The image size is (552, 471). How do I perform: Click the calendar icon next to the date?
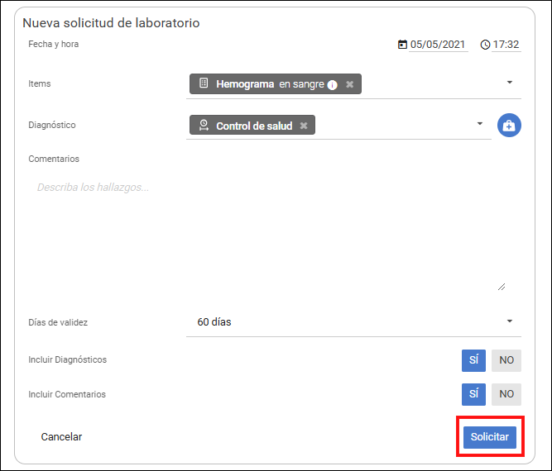click(x=402, y=45)
